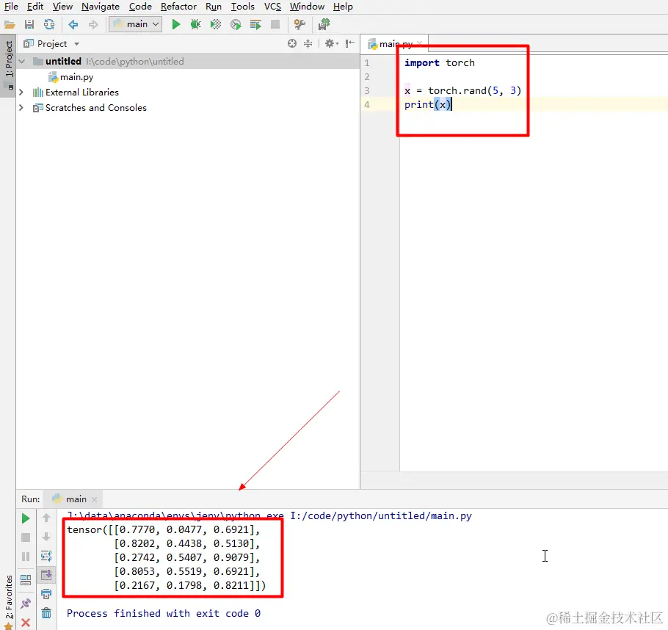Screen dimensions: 668x630
Task: Open the Edit menu
Action: (x=35, y=7)
